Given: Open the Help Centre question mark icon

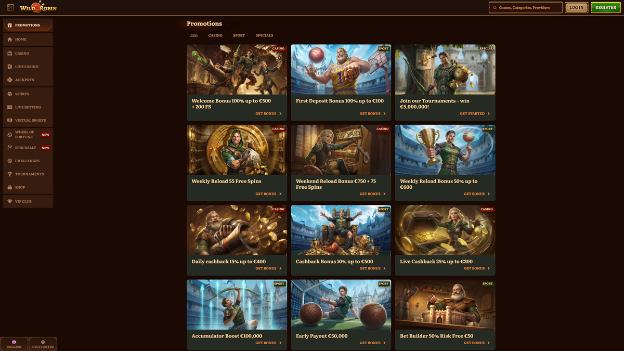Looking at the screenshot, I should pos(43,342).
